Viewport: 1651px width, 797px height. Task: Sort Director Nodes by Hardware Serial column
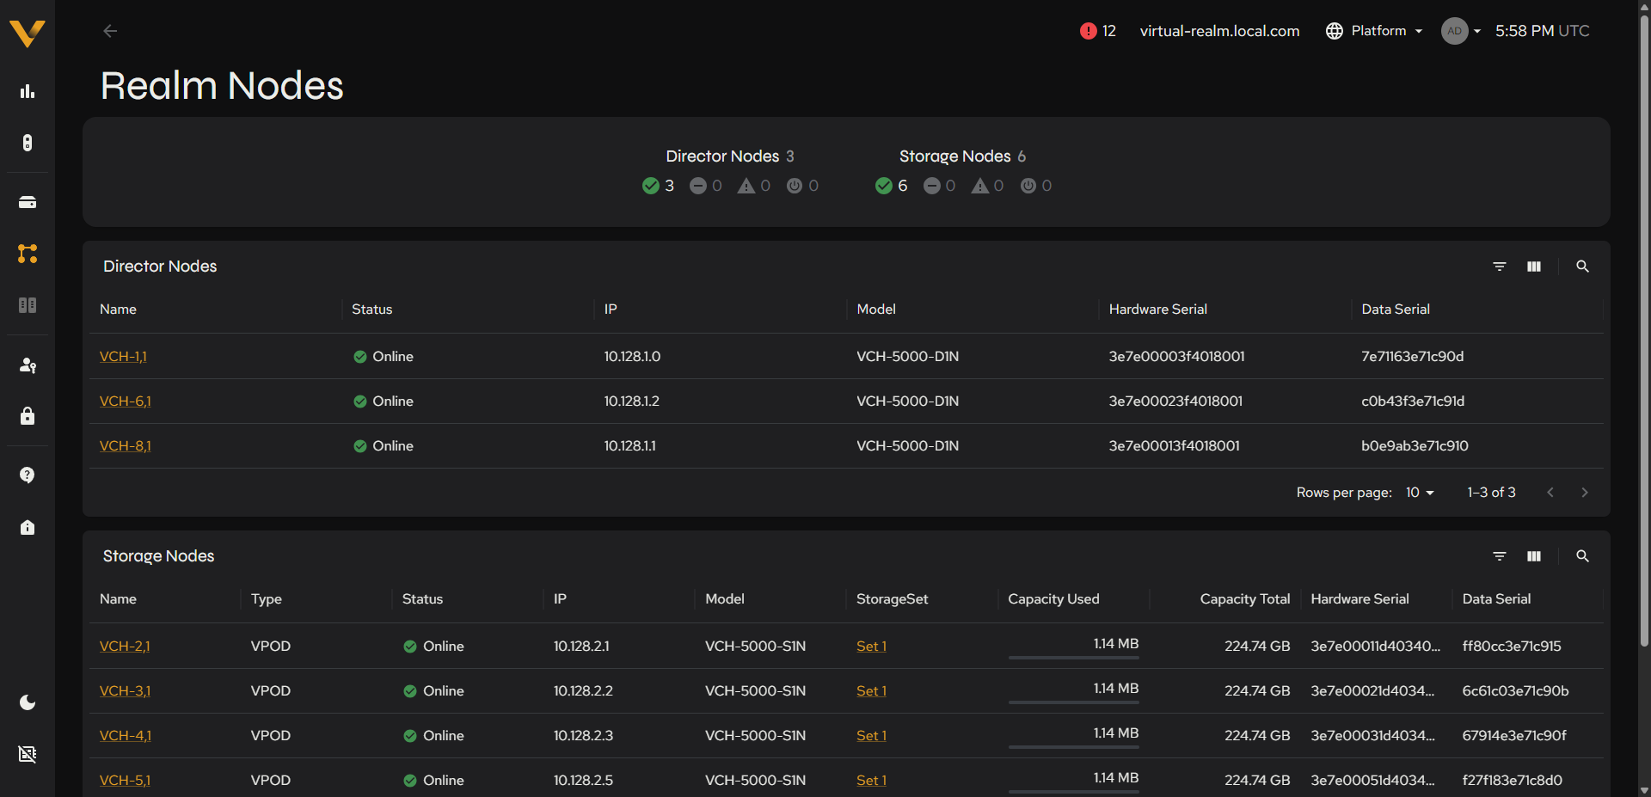[x=1157, y=310]
